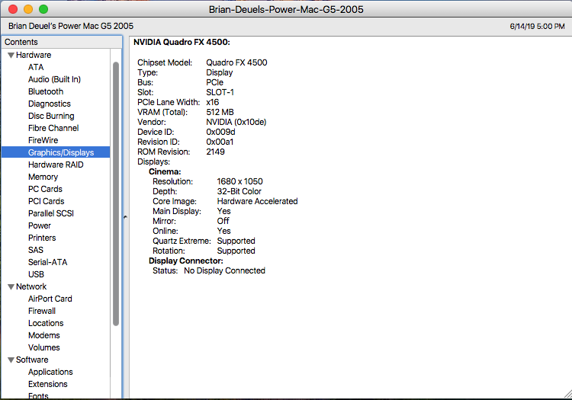Select Audio (Built In) item
The image size is (572, 400).
(x=56, y=79)
